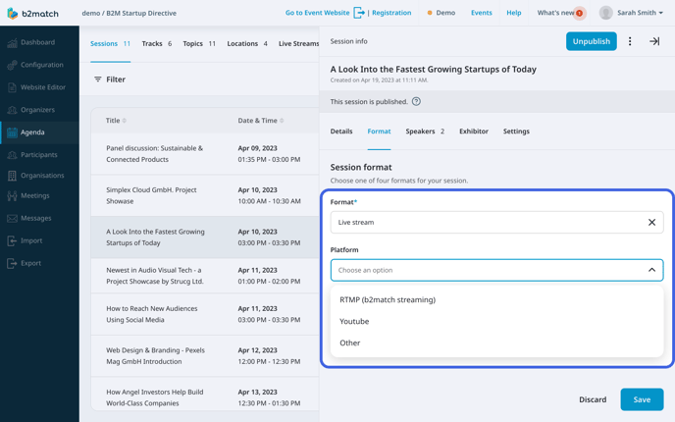675x422 pixels.
Task: Open the Sessions tab
Action: tap(110, 43)
